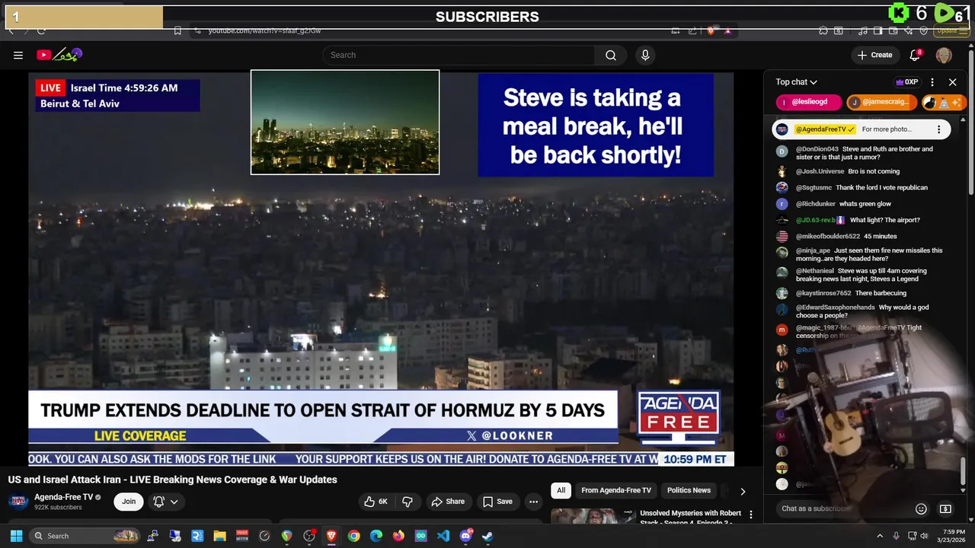Open Windows Start button
This screenshot has width=975, height=548.
click(x=16, y=536)
